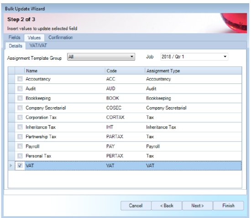This screenshot has width=251, height=218.
Task: Select the PERTAX code cell
Action: click(125, 156)
